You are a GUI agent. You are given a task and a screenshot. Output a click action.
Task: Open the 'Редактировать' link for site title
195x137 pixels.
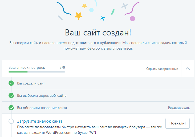pyautogui.click(x=179, y=108)
